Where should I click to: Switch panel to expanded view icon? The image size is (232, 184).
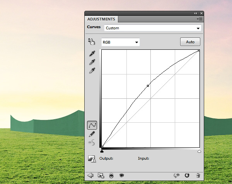(x=101, y=176)
